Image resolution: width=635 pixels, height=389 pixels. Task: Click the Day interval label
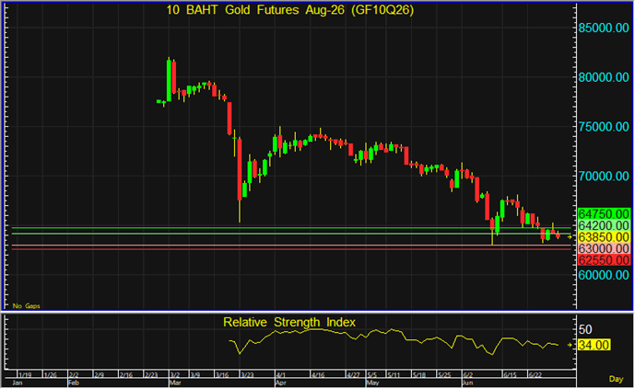click(616, 379)
